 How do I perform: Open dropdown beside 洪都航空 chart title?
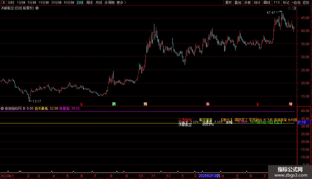37,8
